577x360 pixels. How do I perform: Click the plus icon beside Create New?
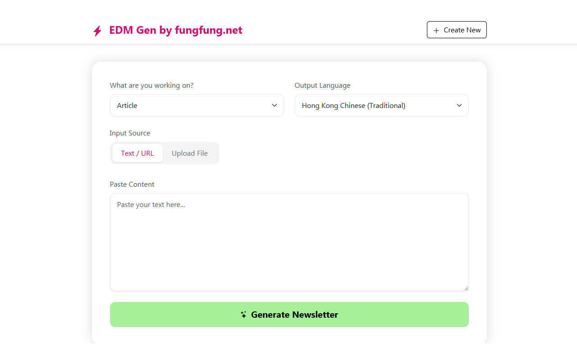click(436, 30)
